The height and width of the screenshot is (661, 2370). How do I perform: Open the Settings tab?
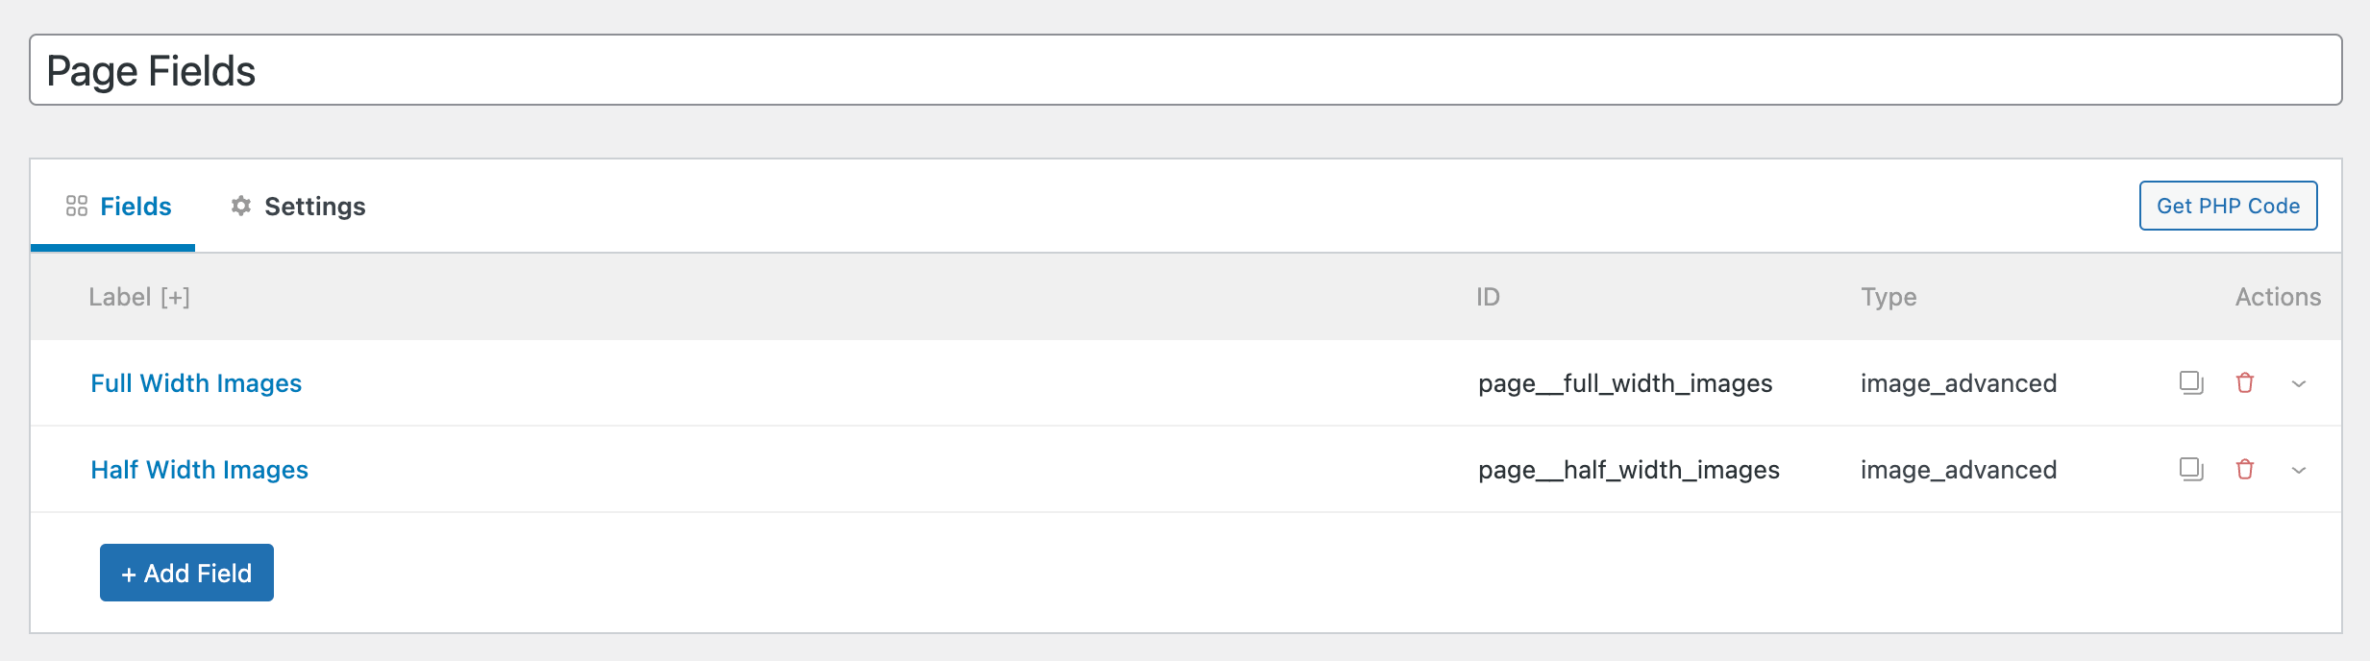[298, 207]
